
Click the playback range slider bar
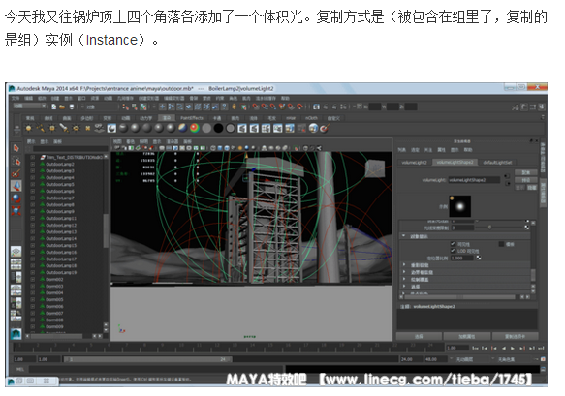pyautogui.click(x=148, y=359)
